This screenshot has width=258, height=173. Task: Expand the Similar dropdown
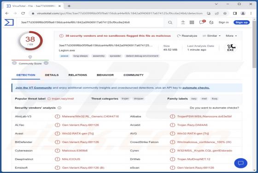click(211, 36)
